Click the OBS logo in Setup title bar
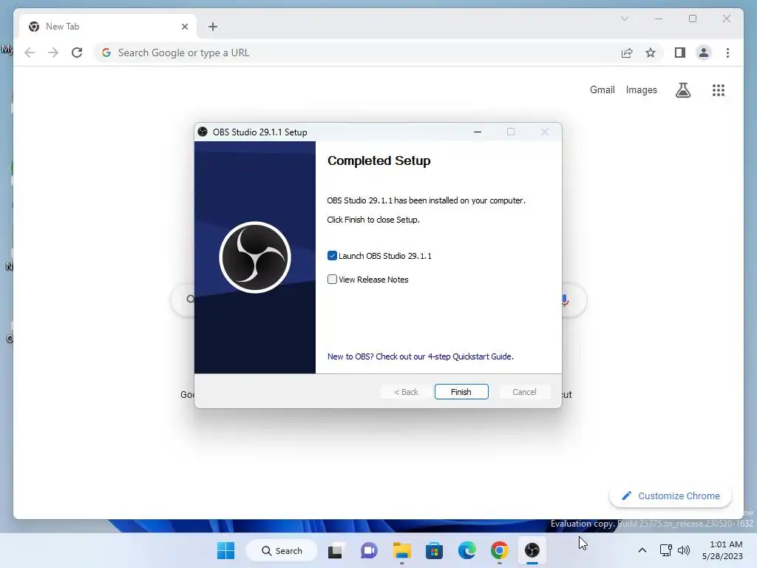Viewport: 757px width, 568px height. (203, 132)
